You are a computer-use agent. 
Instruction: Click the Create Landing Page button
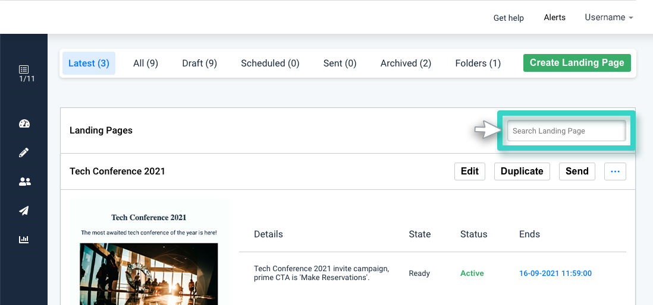coord(577,63)
